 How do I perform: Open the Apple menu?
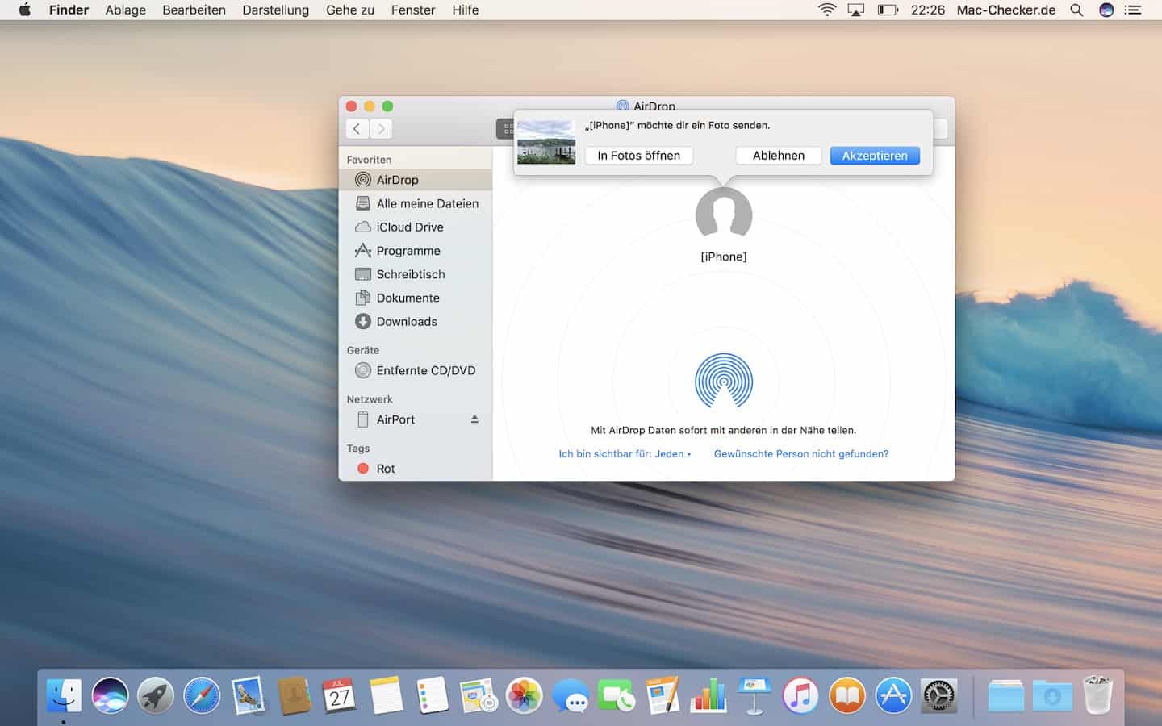tap(24, 10)
